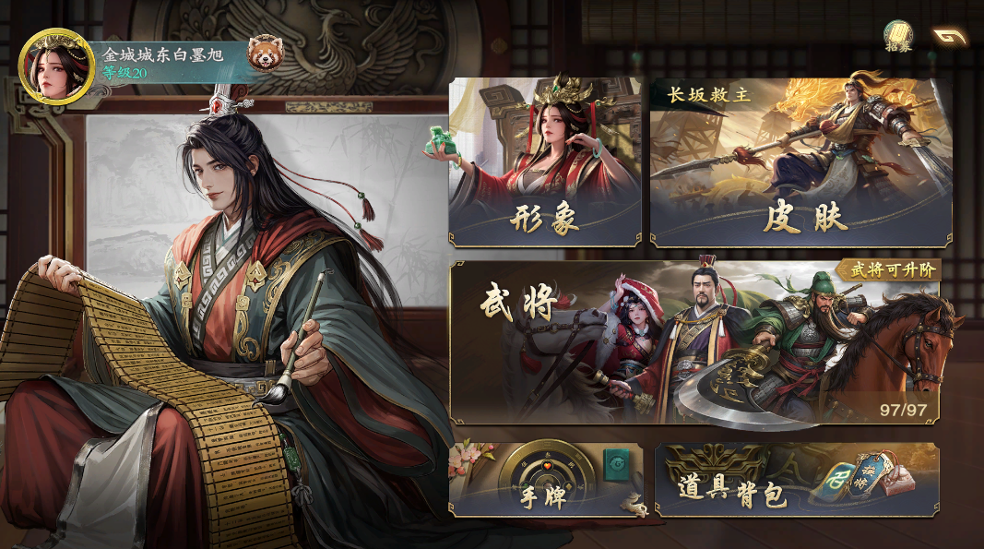Open the 招募 recruit icon
This screenshot has height=549, width=984.
[897, 36]
